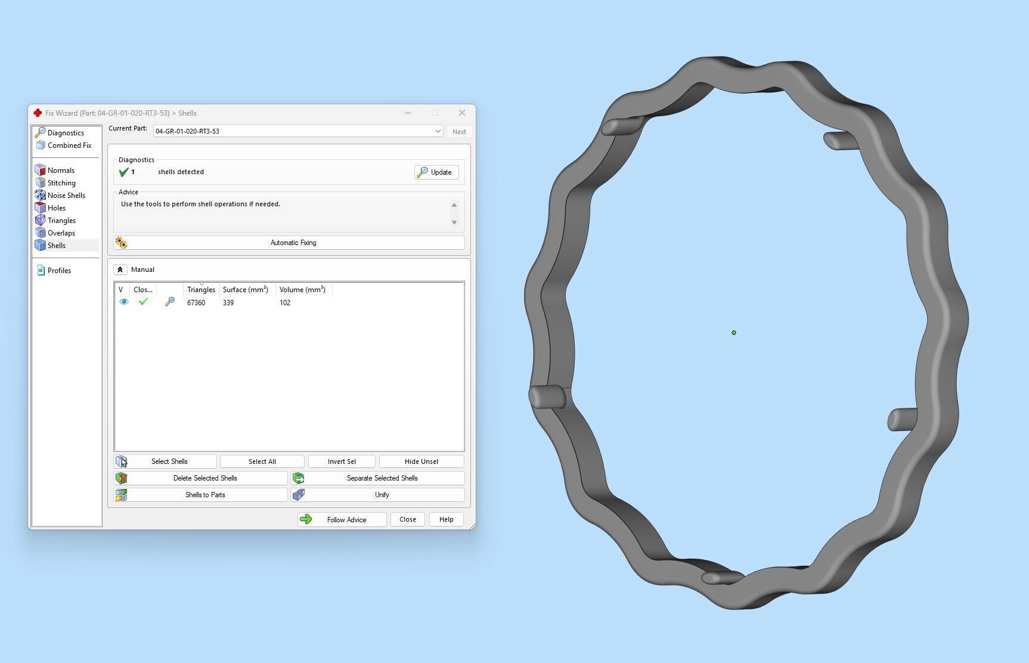Click the Unify button
The height and width of the screenshot is (663, 1029).
click(x=377, y=495)
